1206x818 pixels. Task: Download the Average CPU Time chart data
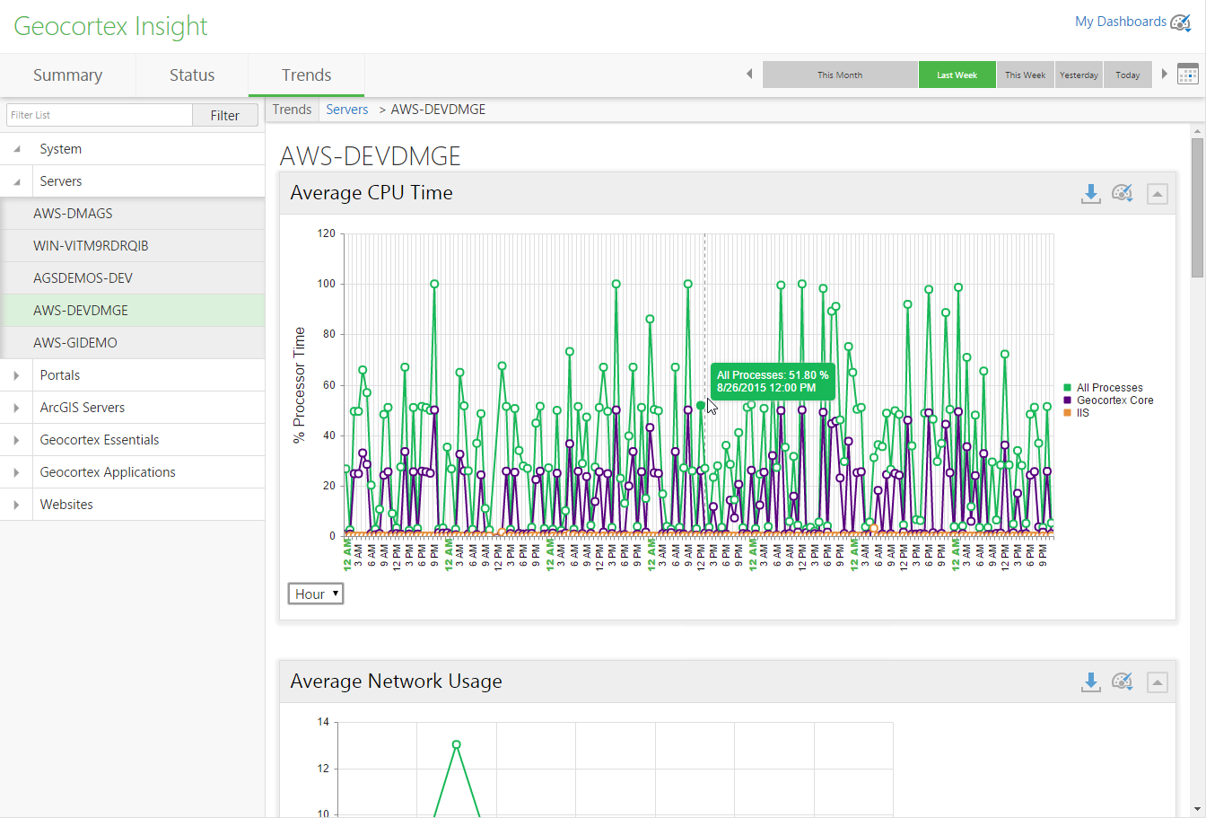pyautogui.click(x=1091, y=194)
